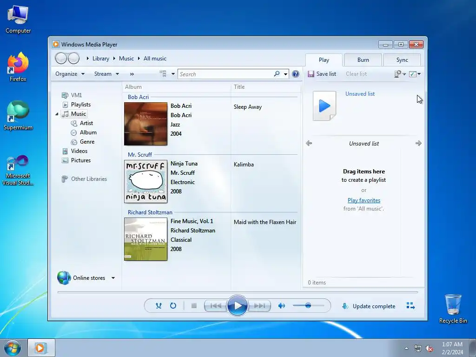Select the song Kalimba
Viewport: 476px width, 357px height.
[244, 165]
